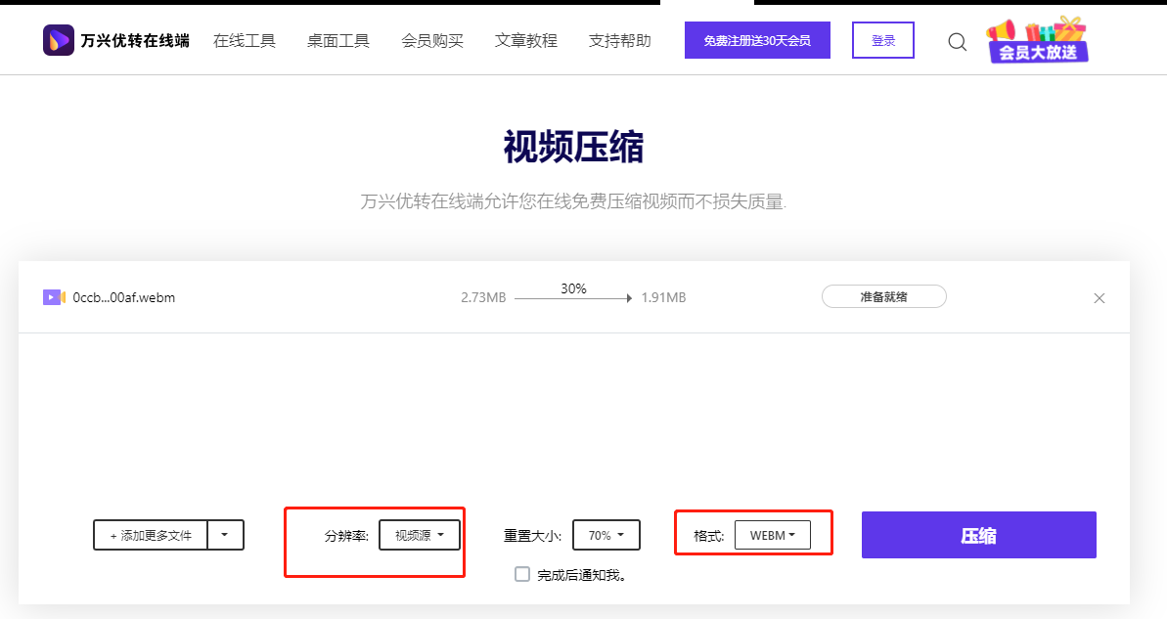Expand the arrow beside 添加更多文件
The image size is (1167, 619).
[226, 535]
